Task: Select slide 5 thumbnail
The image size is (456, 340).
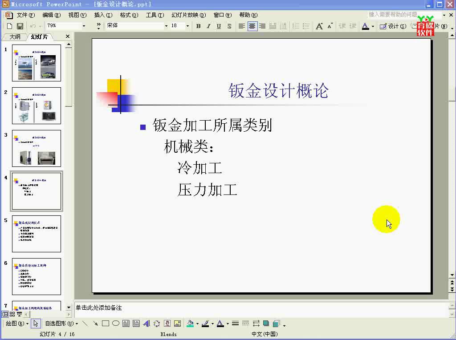Action: click(x=37, y=234)
